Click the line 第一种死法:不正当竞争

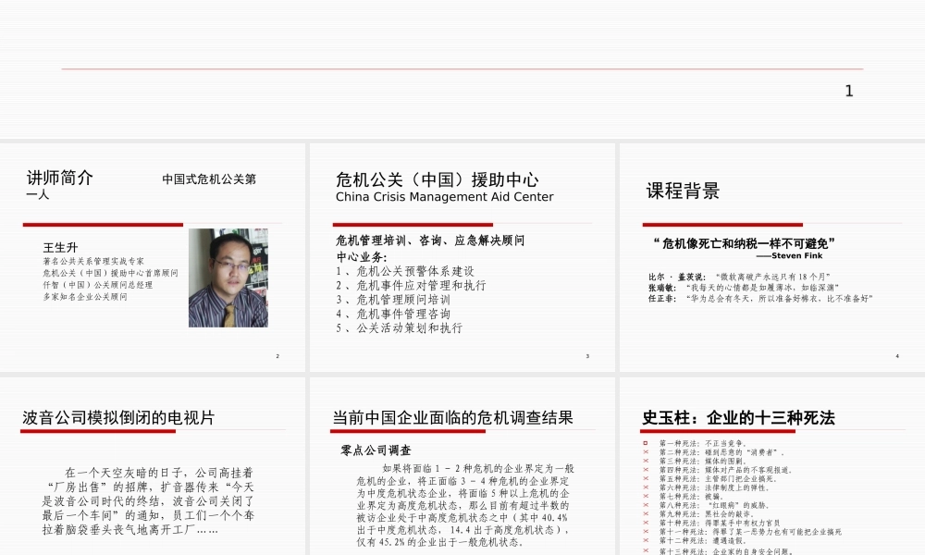703,443
